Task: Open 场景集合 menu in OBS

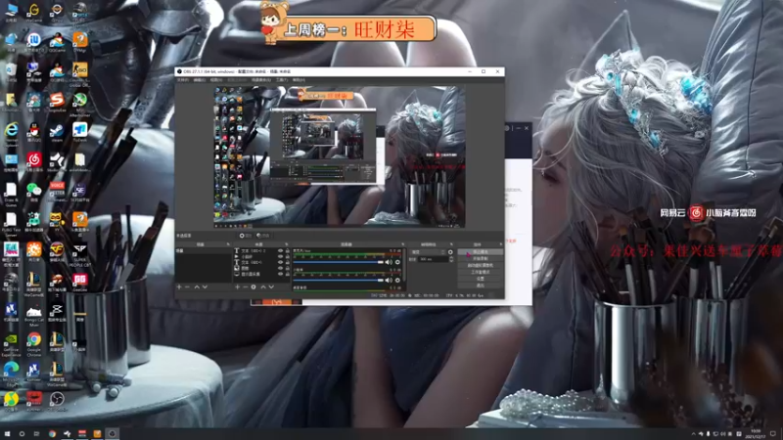Action: point(260,80)
